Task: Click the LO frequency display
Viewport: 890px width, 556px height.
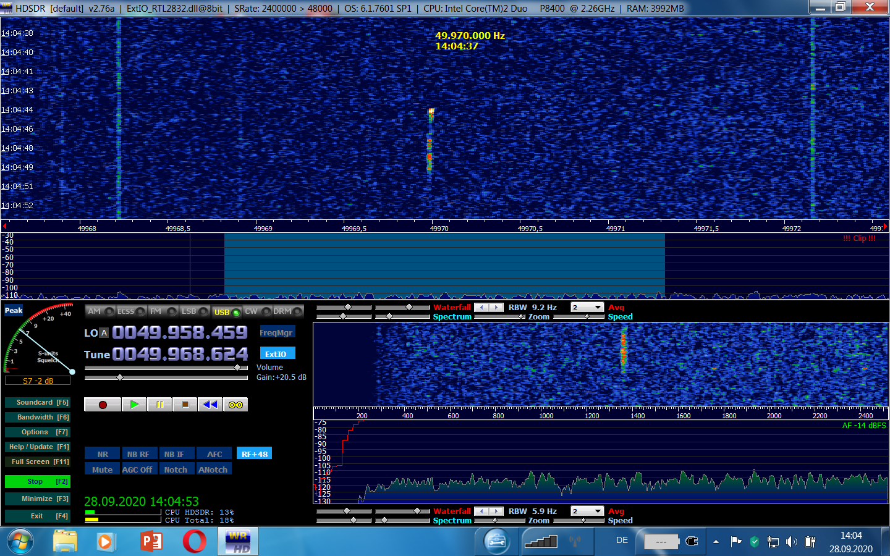Action: tap(180, 332)
